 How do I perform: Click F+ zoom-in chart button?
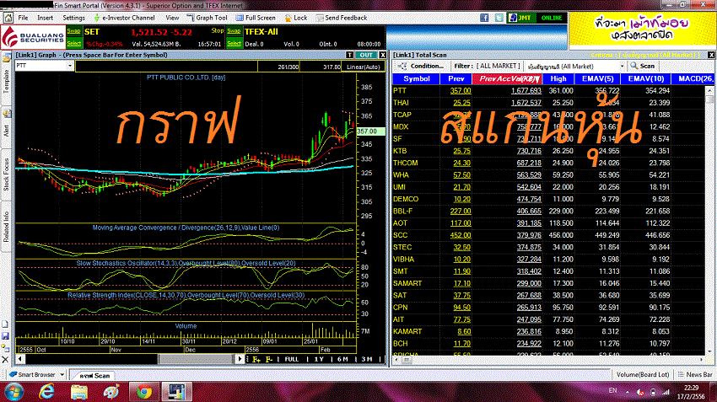[256, 360]
